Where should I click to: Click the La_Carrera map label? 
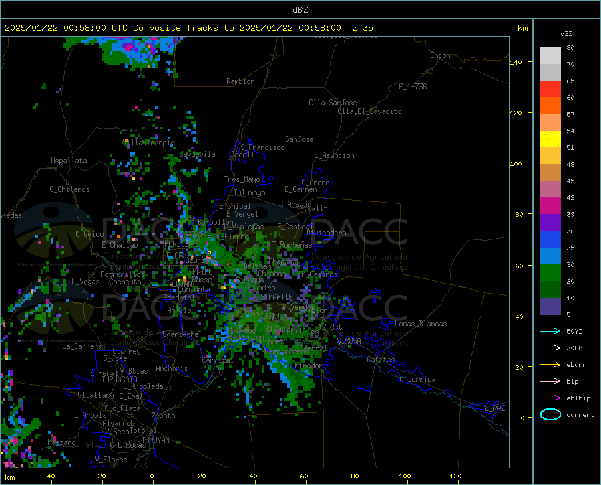[x=82, y=346]
